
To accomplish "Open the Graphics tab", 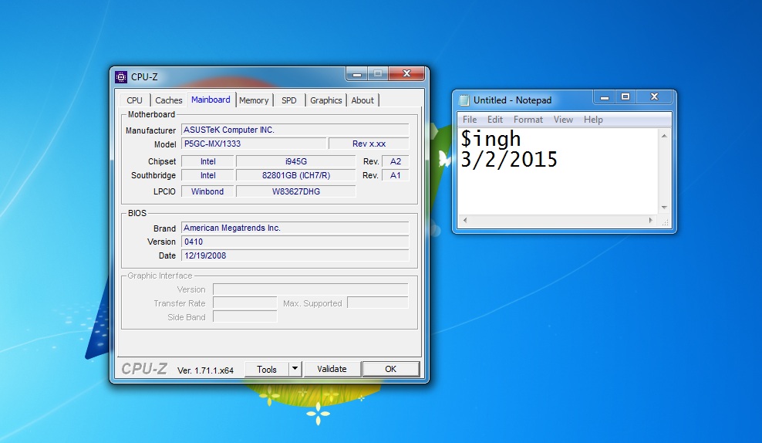I will (325, 100).
